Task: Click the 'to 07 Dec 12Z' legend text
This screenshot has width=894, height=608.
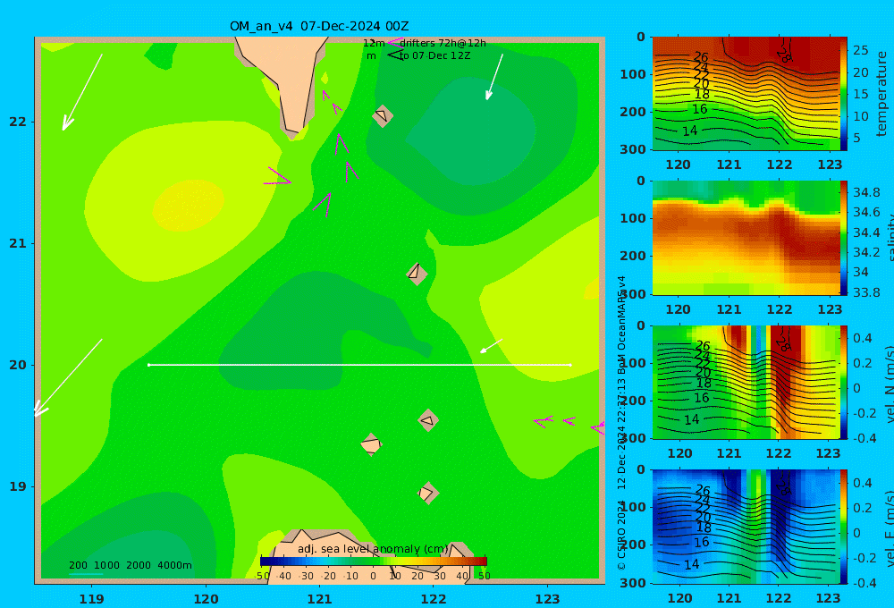Action: click(434, 56)
